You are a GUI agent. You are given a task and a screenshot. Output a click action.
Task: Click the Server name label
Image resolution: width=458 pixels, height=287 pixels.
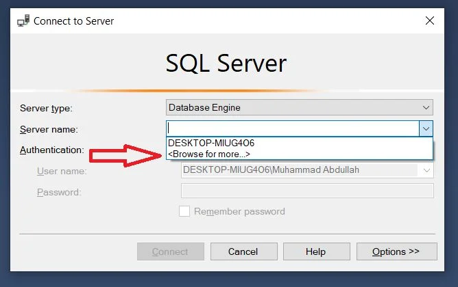[x=49, y=129]
